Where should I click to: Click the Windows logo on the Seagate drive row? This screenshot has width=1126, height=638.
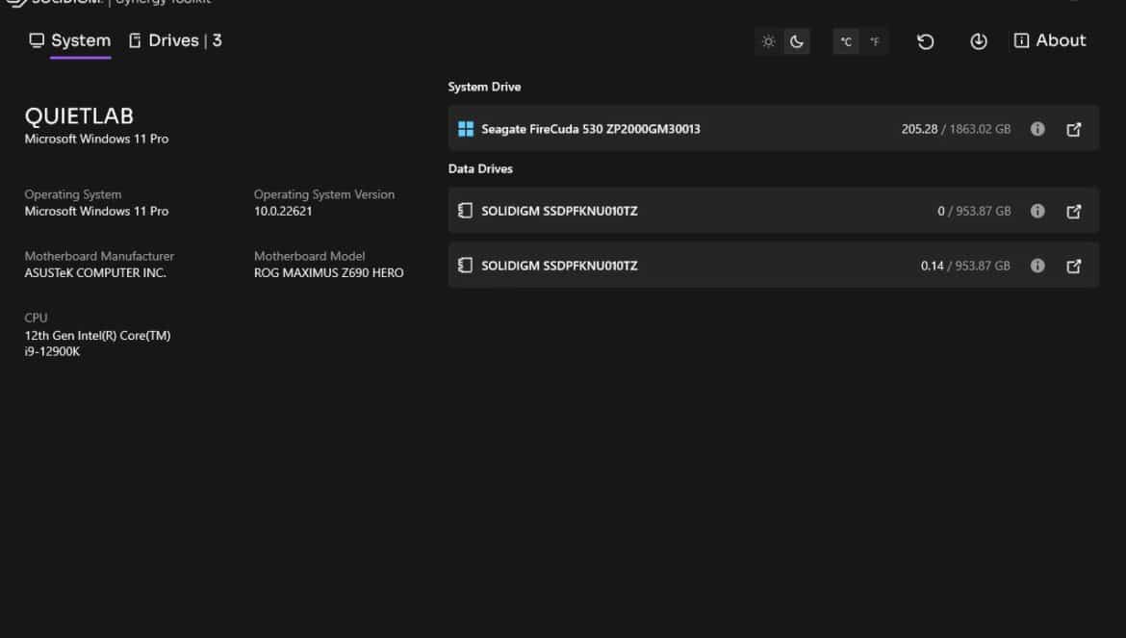click(466, 129)
